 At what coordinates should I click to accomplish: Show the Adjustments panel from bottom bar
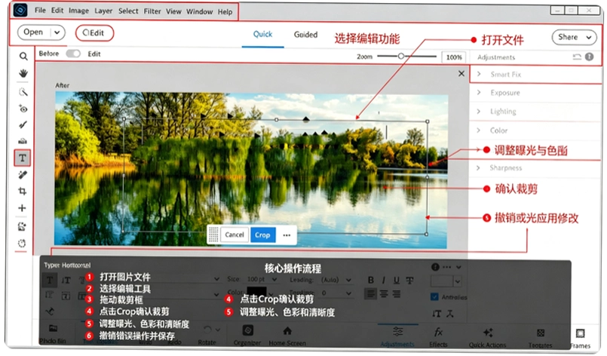click(x=397, y=336)
